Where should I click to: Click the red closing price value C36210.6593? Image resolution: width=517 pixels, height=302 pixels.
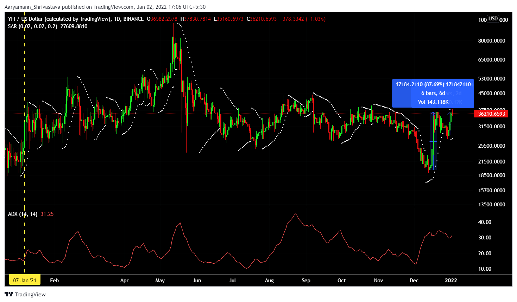pos(261,19)
